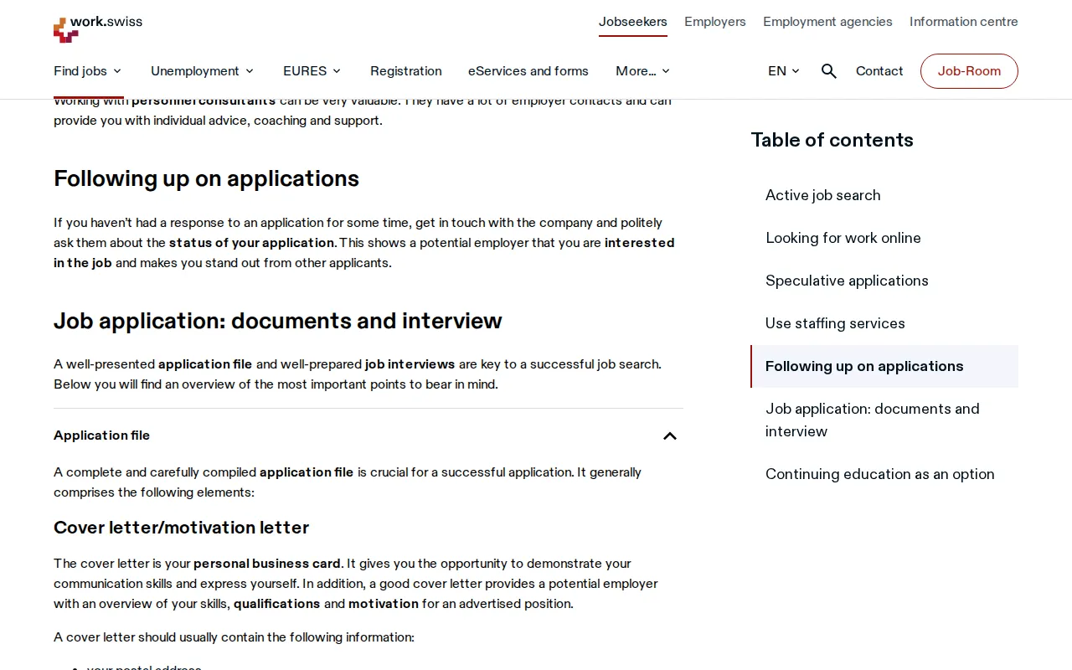
Task: Click the Following up on applications heading
Action: (206, 178)
